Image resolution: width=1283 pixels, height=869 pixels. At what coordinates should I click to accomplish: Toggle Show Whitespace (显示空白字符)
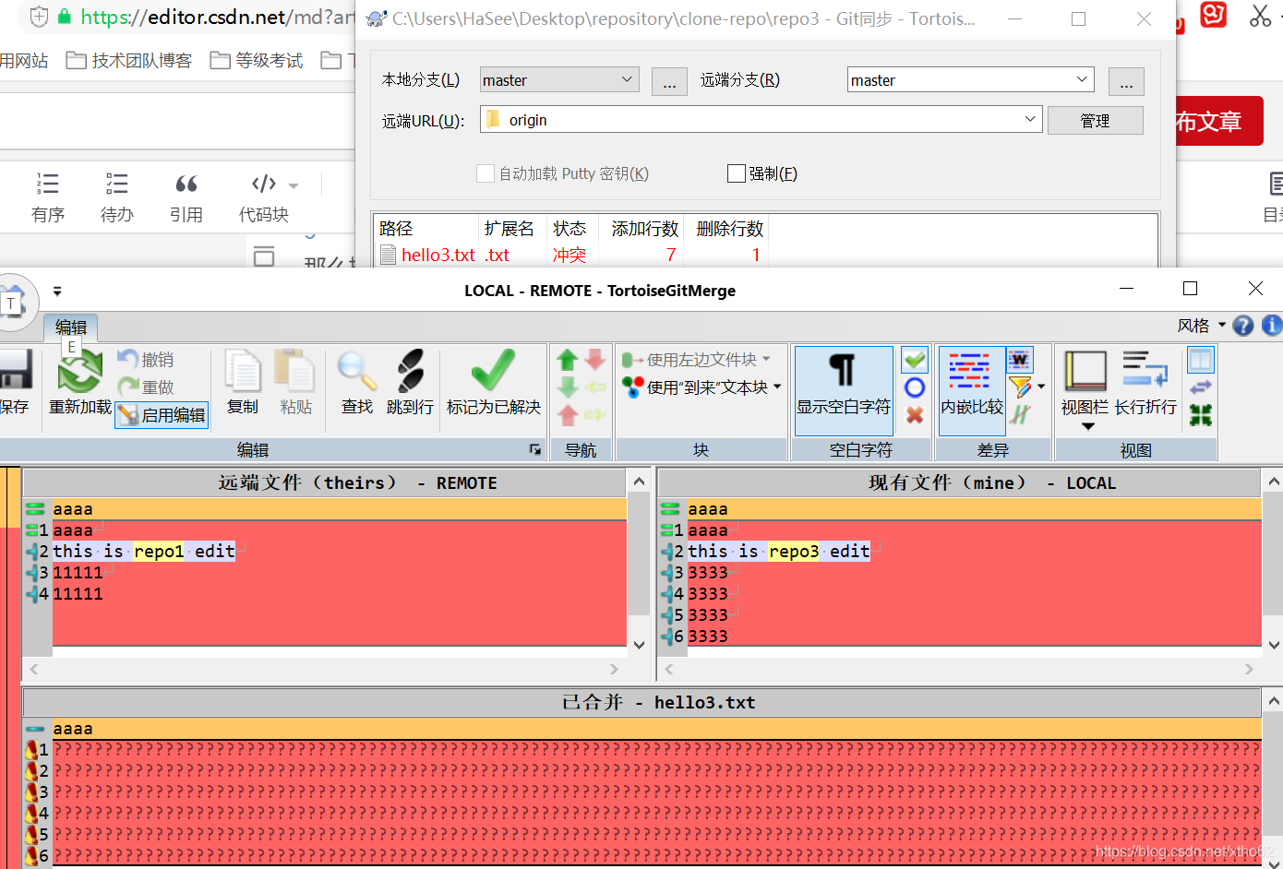click(844, 390)
